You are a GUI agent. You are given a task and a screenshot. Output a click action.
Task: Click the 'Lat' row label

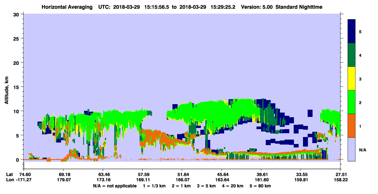tap(9, 175)
